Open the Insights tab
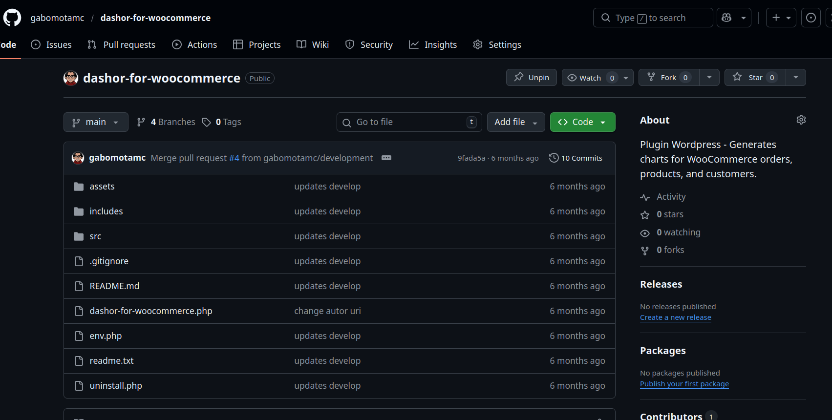The height and width of the screenshot is (420, 832). (x=433, y=44)
